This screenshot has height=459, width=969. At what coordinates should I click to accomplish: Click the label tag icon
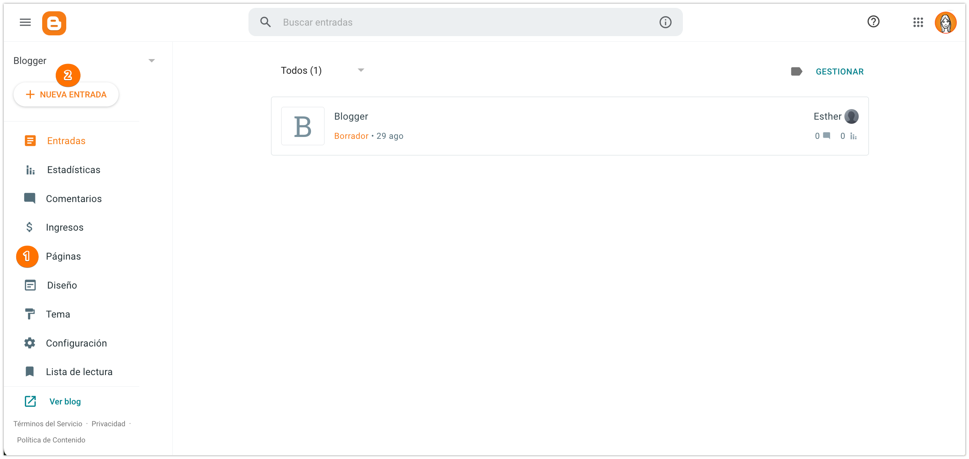(796, 71)
